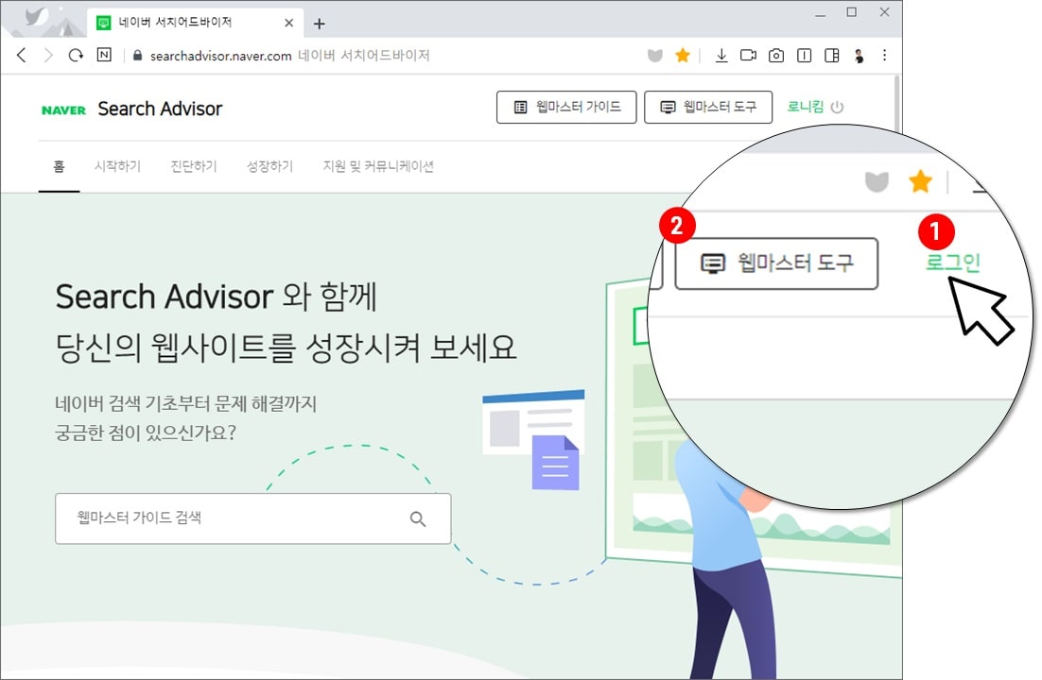Image resolution: width=1042 pixels, height=680 pixels.
Task: Click the 로니킴 user name link
Action: 806,106
